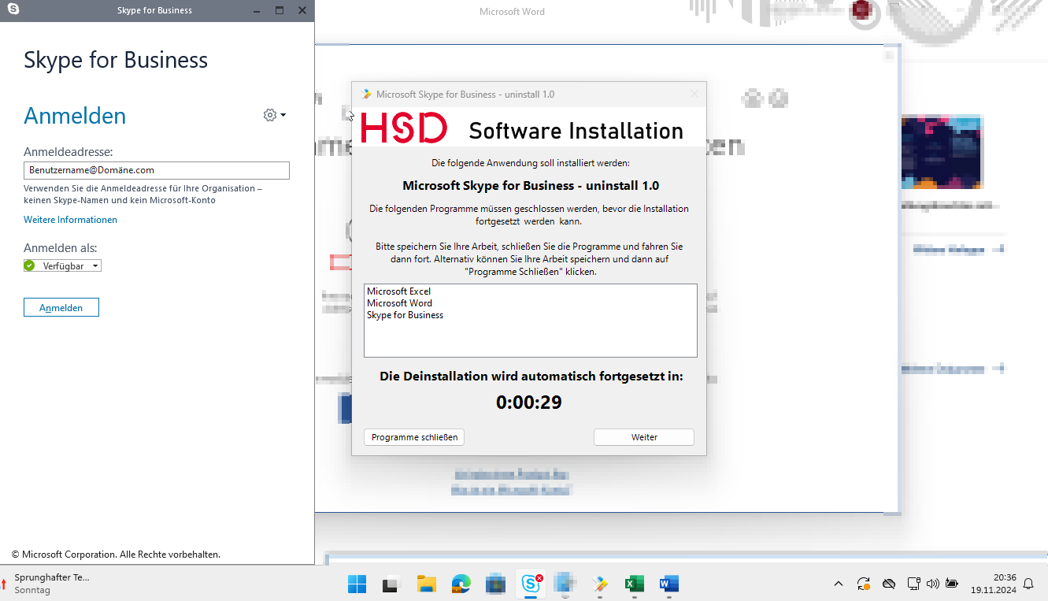
Task: Maximize the Skype for Business window
Action: click(x=280, y=10)
